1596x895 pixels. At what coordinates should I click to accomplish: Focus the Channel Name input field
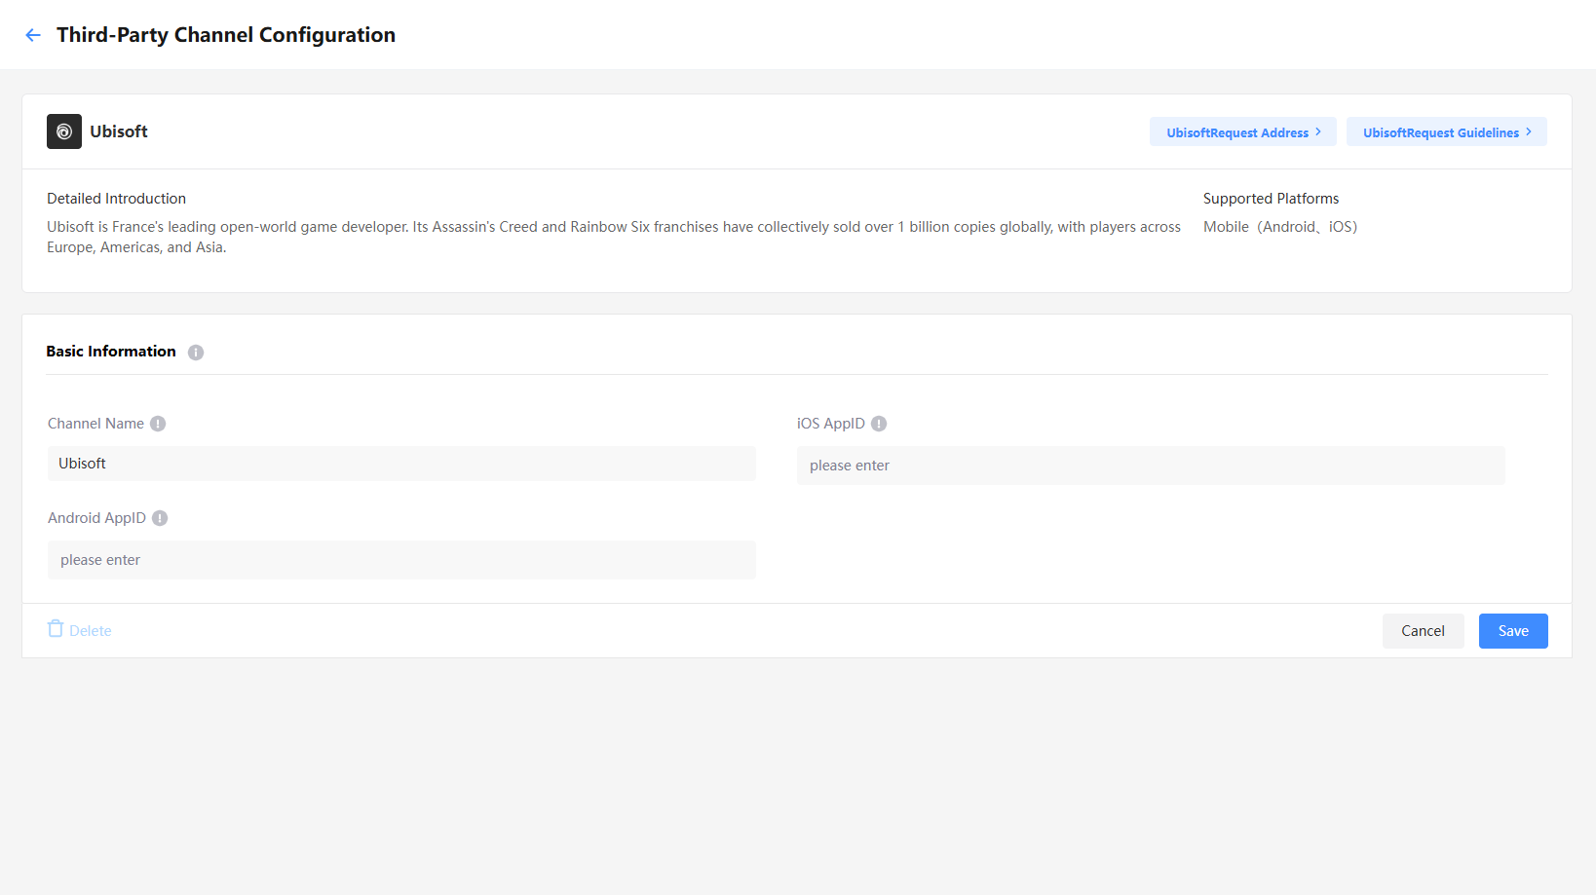pos(401,464)
